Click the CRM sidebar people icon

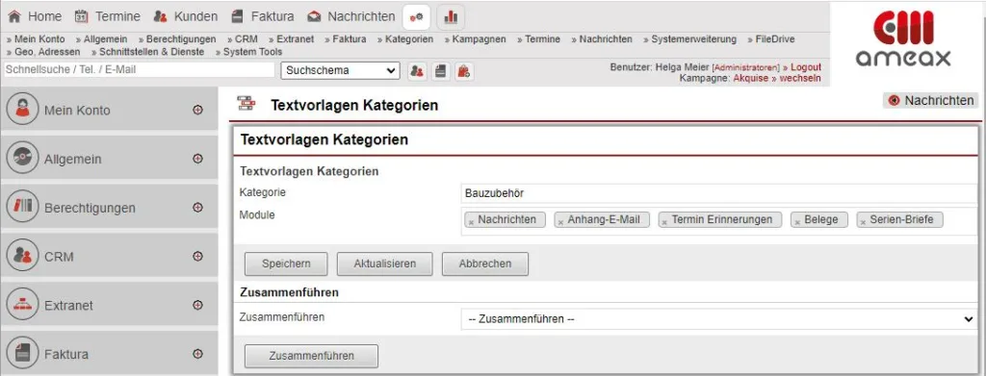click(x=23, y=256)
